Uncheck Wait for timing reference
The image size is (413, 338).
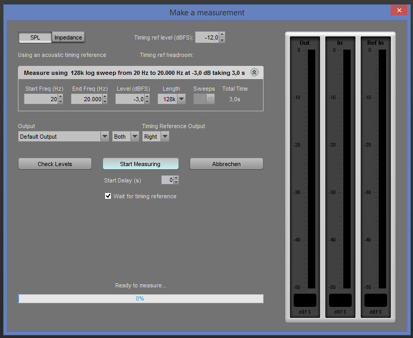click(109, 196)
